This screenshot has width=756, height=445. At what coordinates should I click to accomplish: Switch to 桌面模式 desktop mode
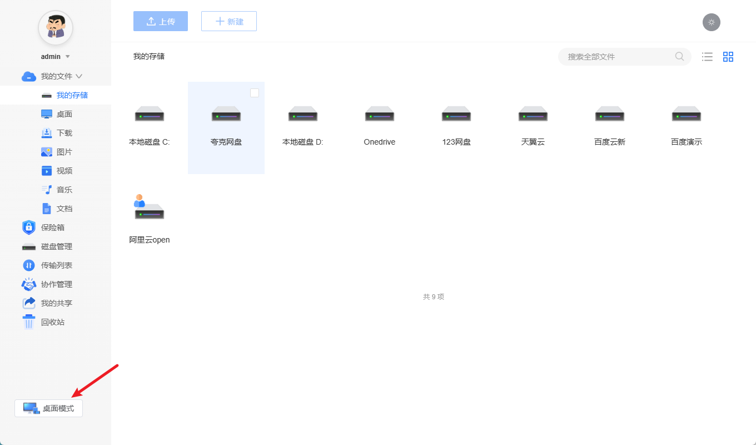click(49, 408)
